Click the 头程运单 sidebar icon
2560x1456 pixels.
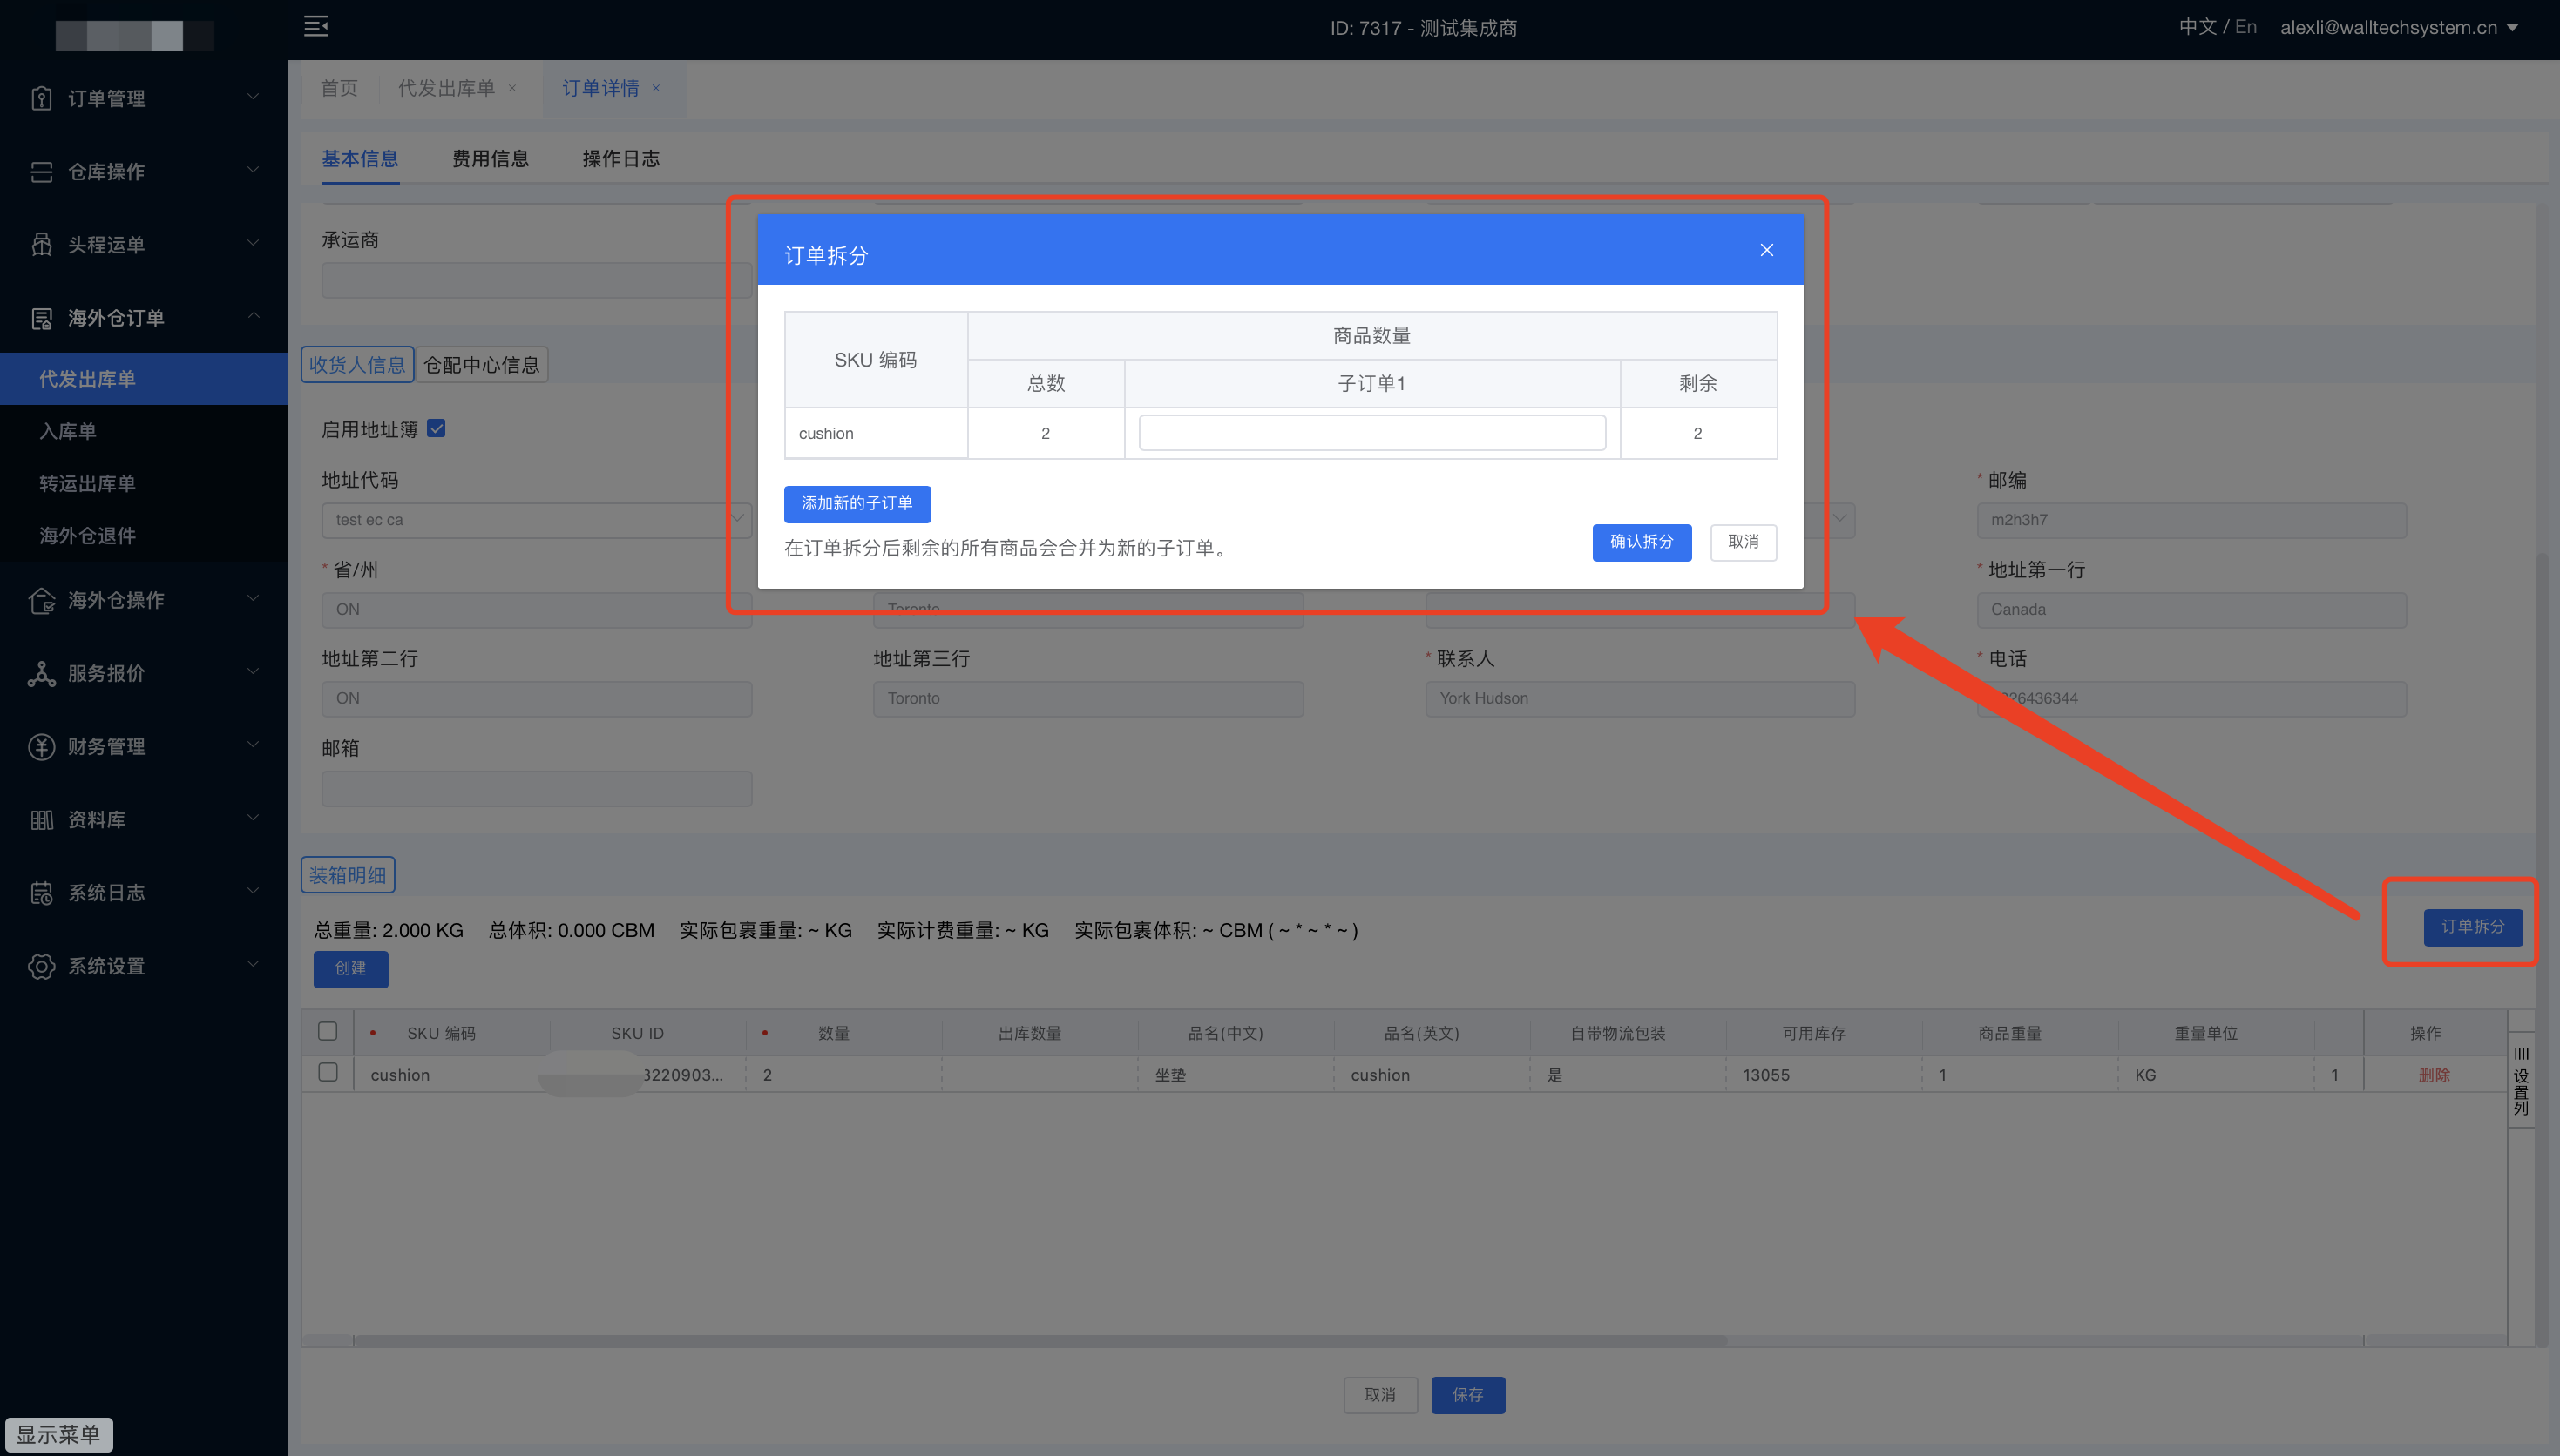[x=41, y=245]
